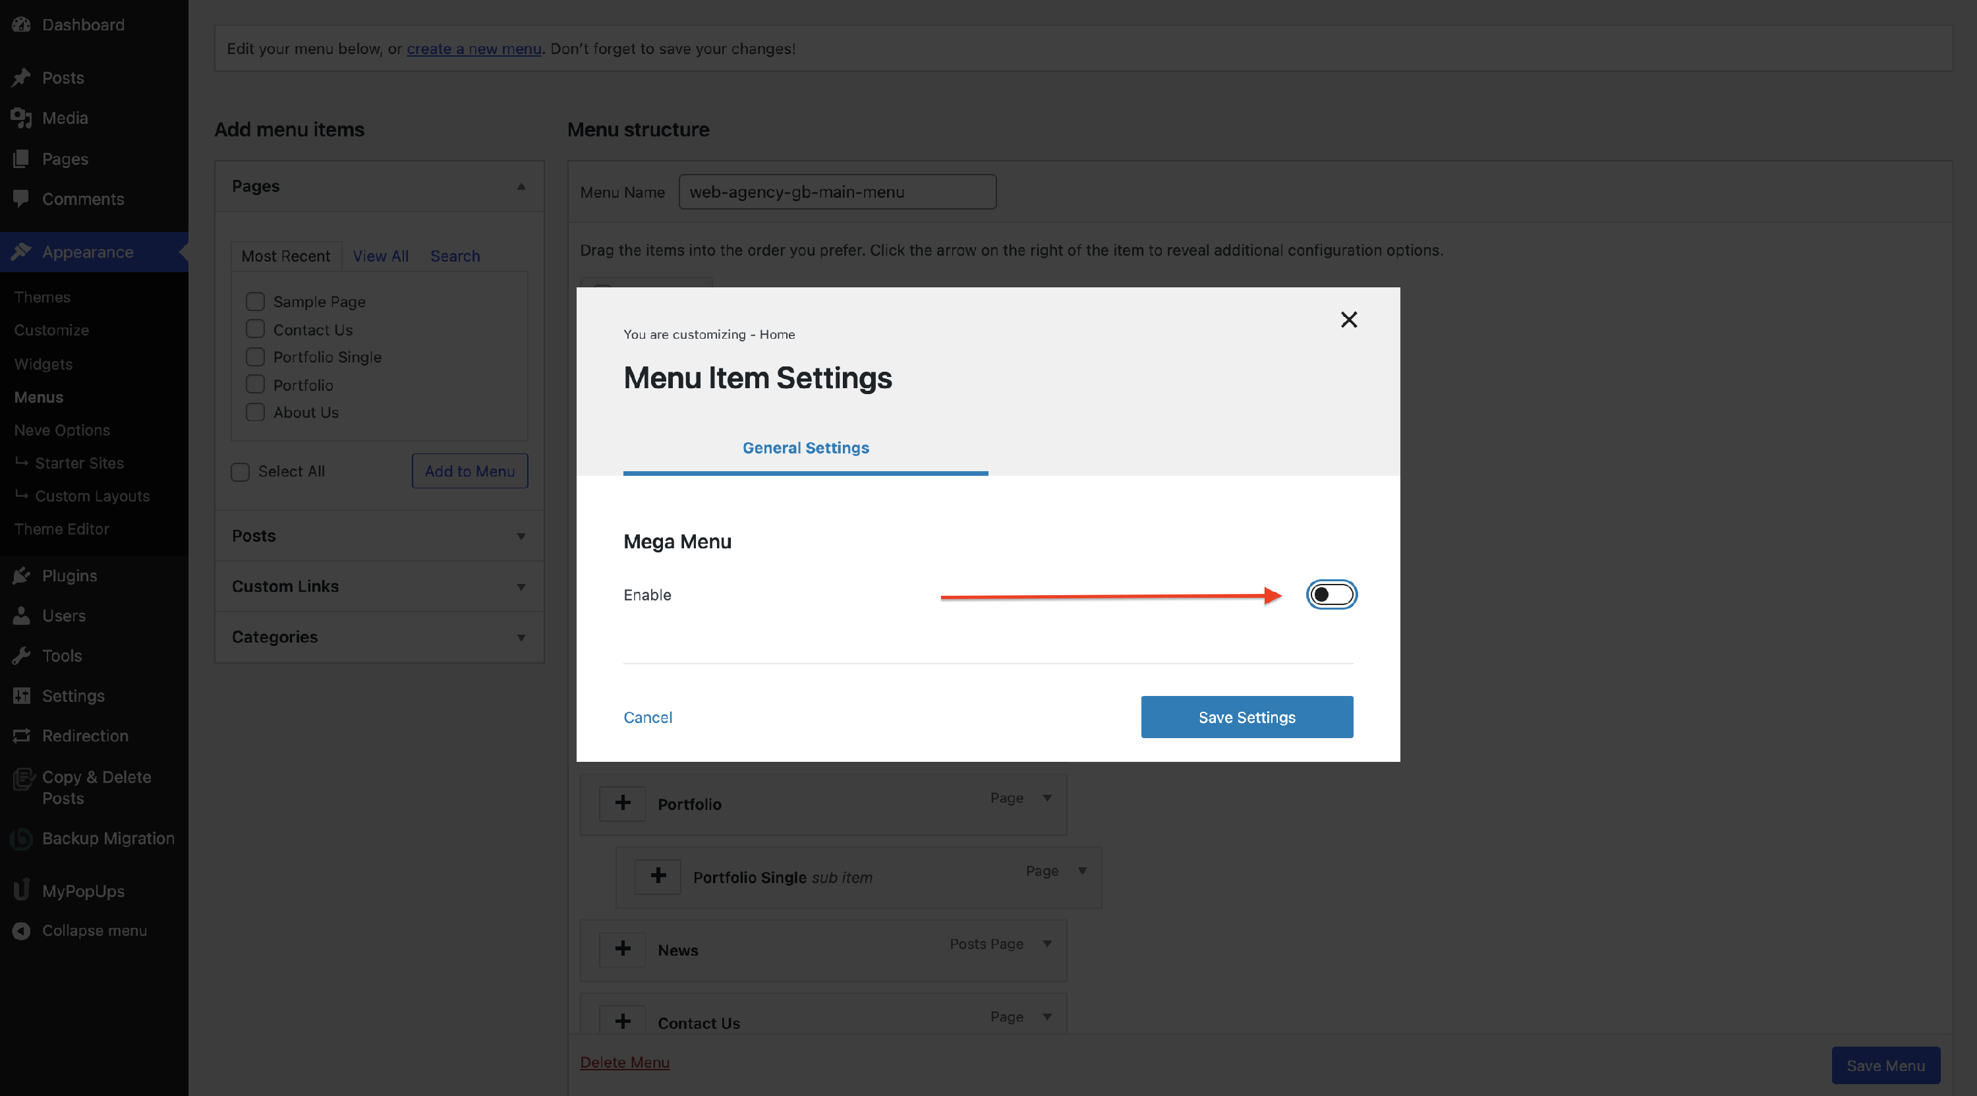
Task: Open Media library from sidebar icon
Action: [22, 118]
